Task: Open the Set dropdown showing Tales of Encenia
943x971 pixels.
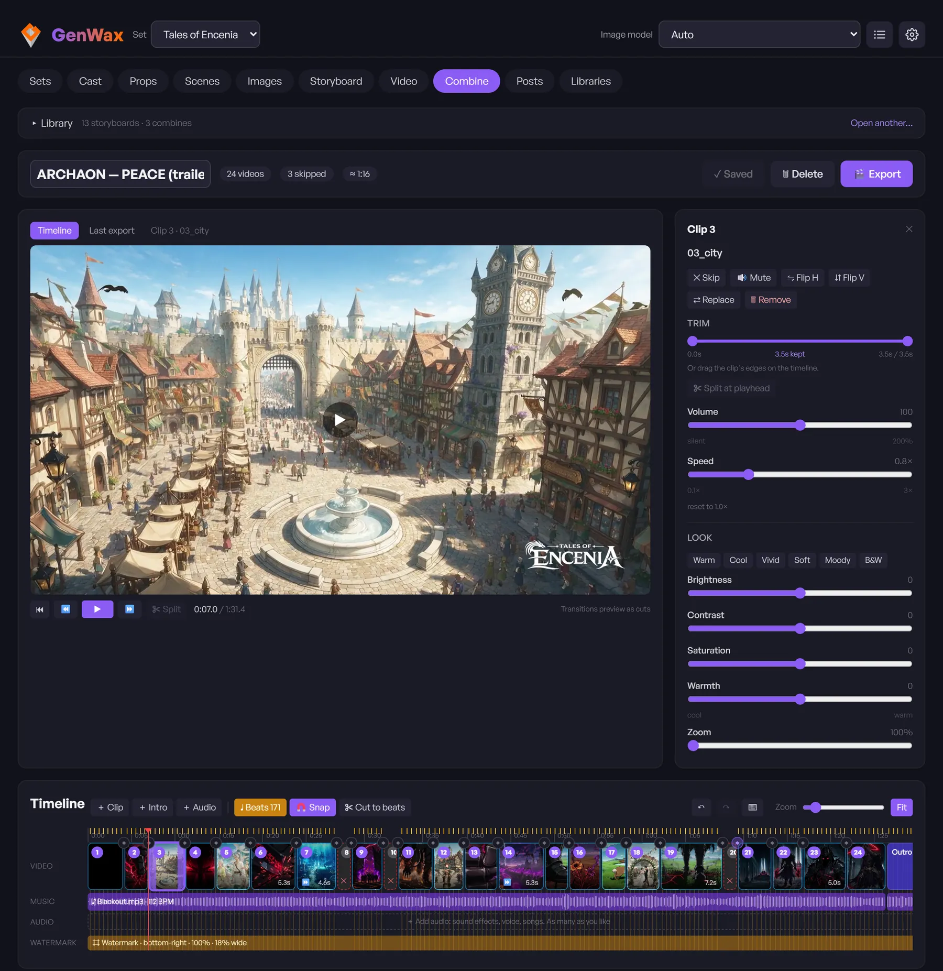Action: (x=205, y=35)
